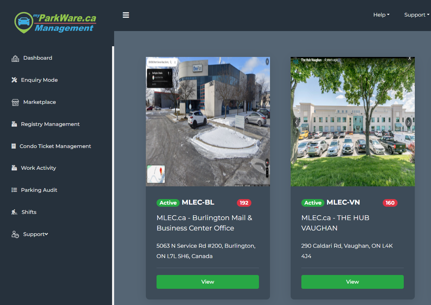Toggle the hamburger menu icon

(126, 15)
